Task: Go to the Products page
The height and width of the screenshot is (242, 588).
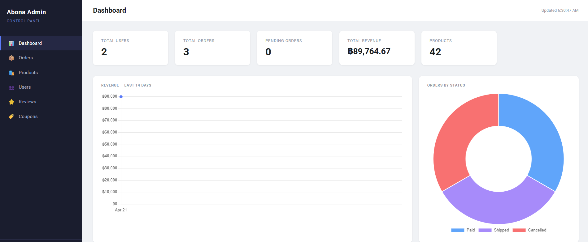Action: point(28,73)
